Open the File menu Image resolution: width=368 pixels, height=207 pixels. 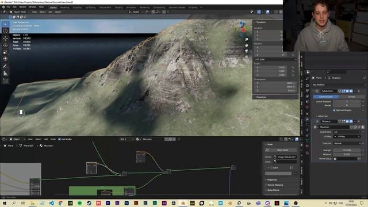pyautogui.click(x=9, y=7)
